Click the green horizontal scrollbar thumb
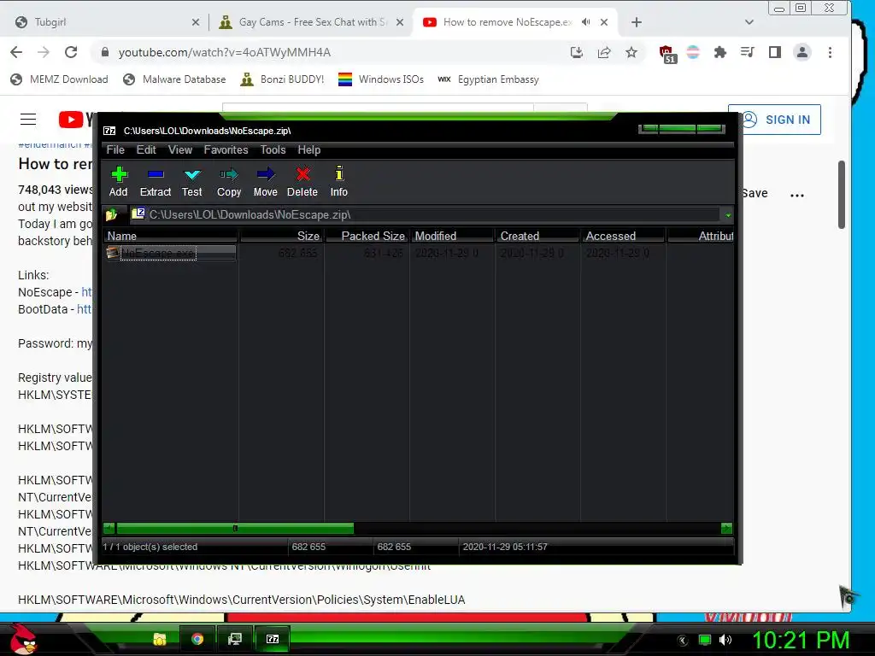 (235, 528)
